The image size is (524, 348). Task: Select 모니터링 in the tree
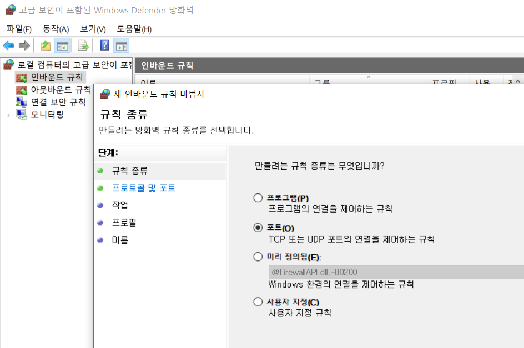47,115
